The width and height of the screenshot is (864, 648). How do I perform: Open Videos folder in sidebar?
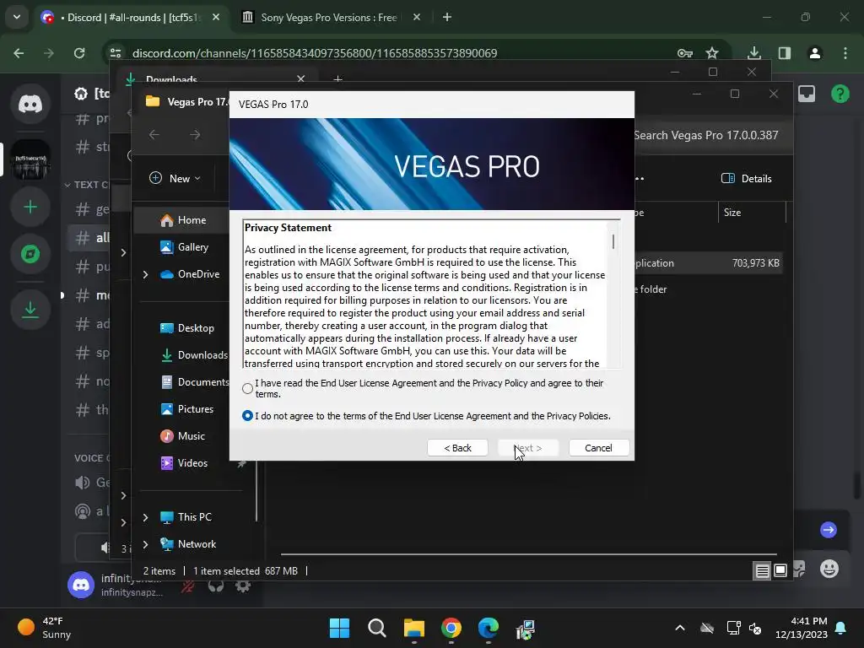point(183,463)
